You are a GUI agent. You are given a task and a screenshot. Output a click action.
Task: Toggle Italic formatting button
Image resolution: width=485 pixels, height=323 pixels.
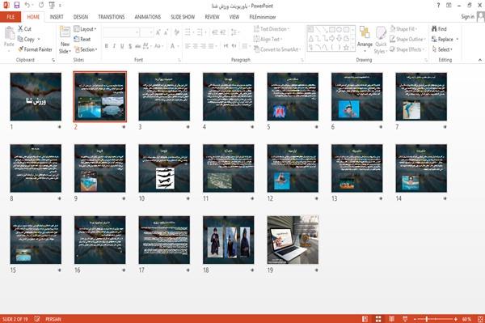(x=114, y=46)
